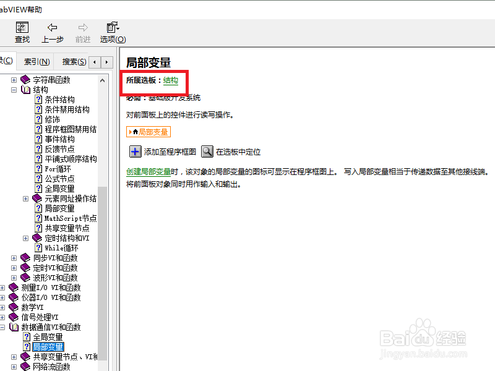Click the book icon for 同步VI和函数
Screen dimensions: 495x371
pos(25,258)
